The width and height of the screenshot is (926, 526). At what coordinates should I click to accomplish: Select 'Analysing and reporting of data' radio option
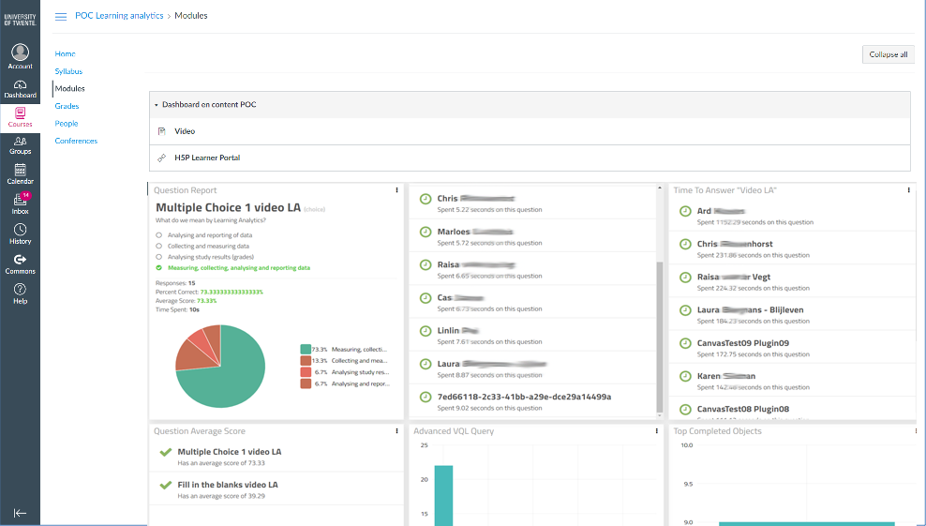(x=158, y=235)
